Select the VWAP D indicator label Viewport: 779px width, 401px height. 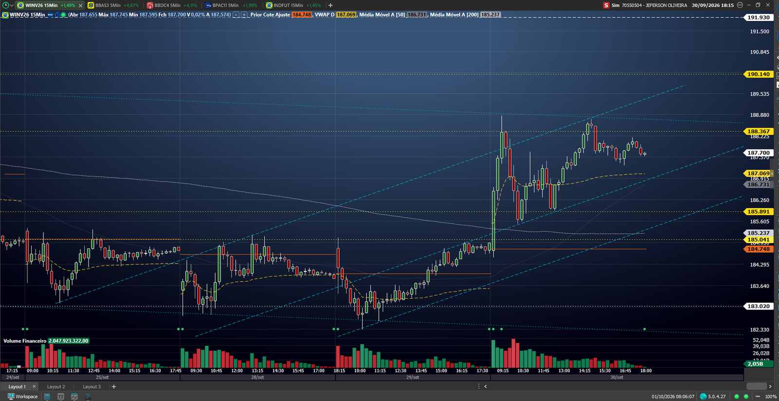point(325,15)
